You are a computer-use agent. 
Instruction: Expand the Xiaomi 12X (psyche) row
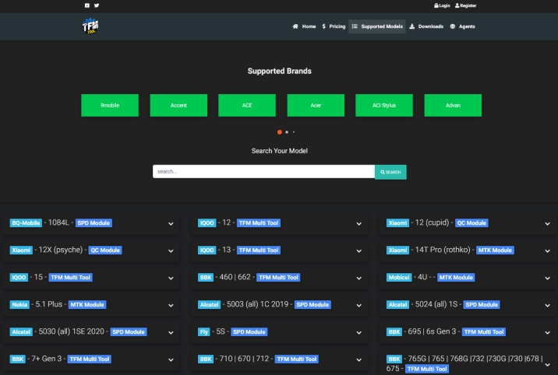click(91, 251)
